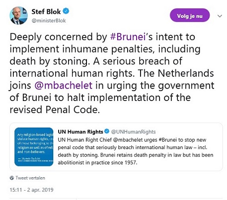Click the 15:11 - 2 apr. 2019 timestamp

coord(31,190)
